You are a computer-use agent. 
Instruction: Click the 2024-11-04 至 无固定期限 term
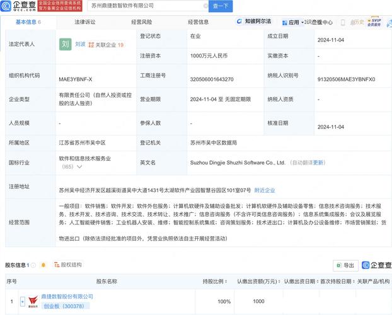220,100
